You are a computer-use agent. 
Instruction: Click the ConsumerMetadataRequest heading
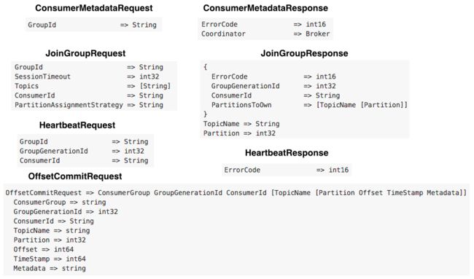pyautogui.click(x=94, y=8)
